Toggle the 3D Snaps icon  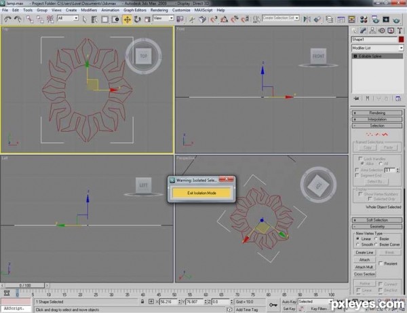(x=214, y=19)
